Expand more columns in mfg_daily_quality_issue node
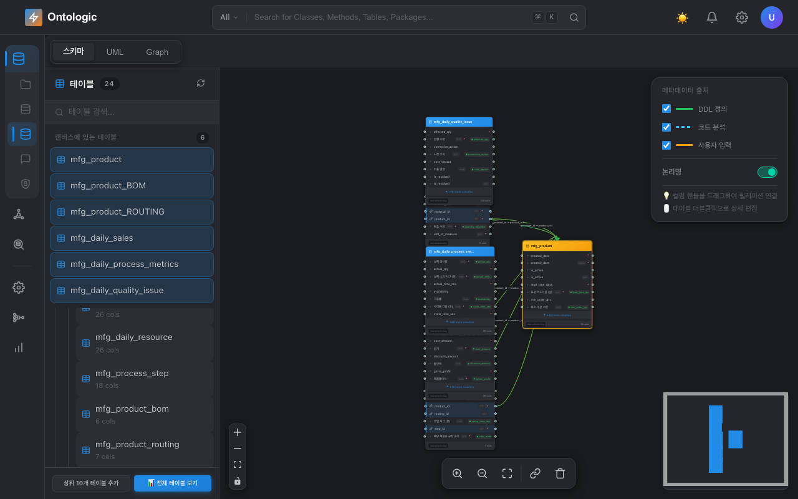This screenshot has width=798, height=499. coord(460,191)
